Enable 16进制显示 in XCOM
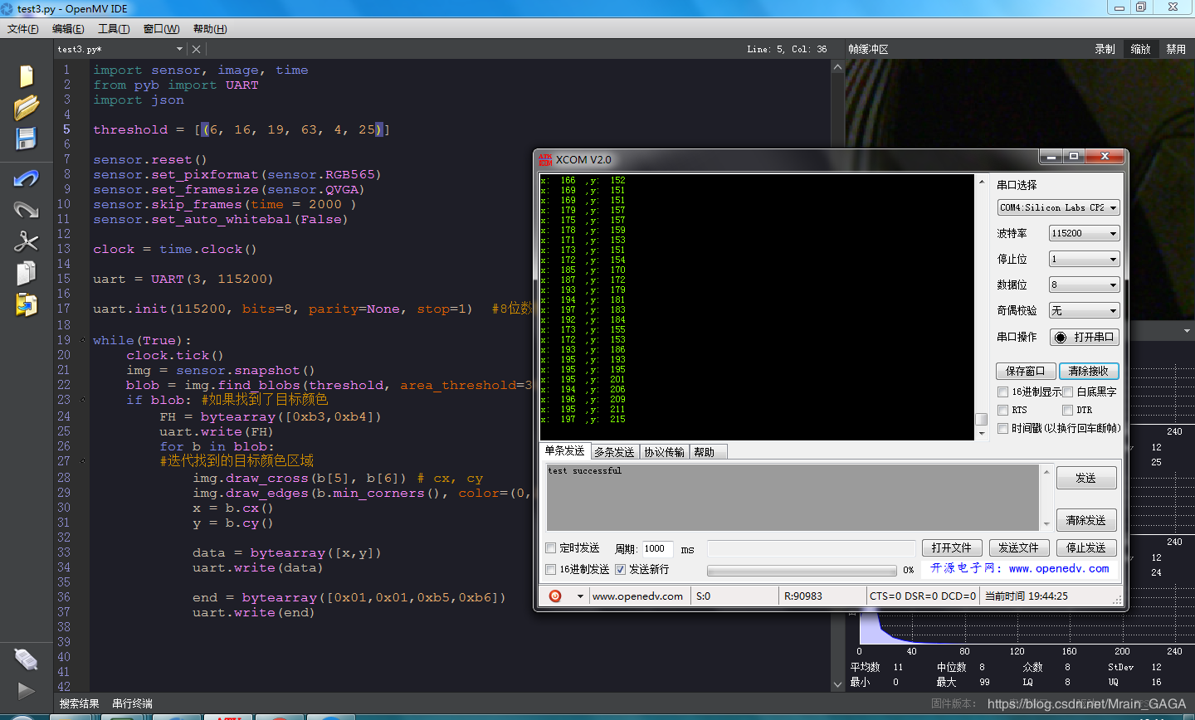The image size is (1195, 720). pos(1004,392)
